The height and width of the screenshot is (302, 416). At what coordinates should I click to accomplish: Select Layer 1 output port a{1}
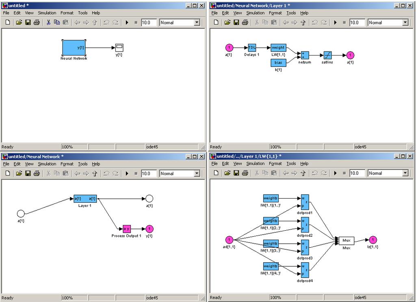point(350,55)
